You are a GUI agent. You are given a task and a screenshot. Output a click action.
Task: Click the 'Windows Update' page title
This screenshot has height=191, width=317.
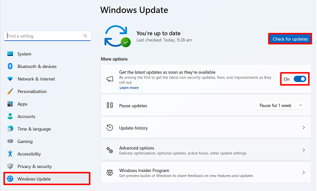click(x=134, y=10)
